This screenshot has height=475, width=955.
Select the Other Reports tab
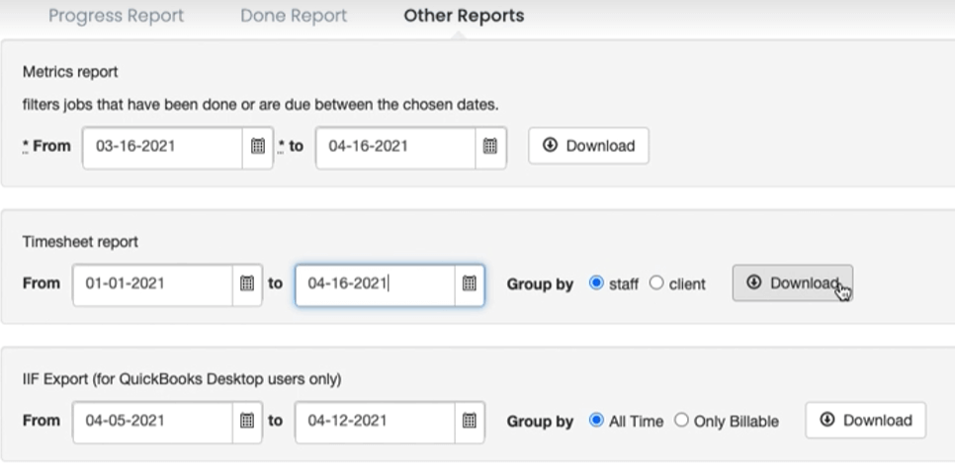coord(464,16)
